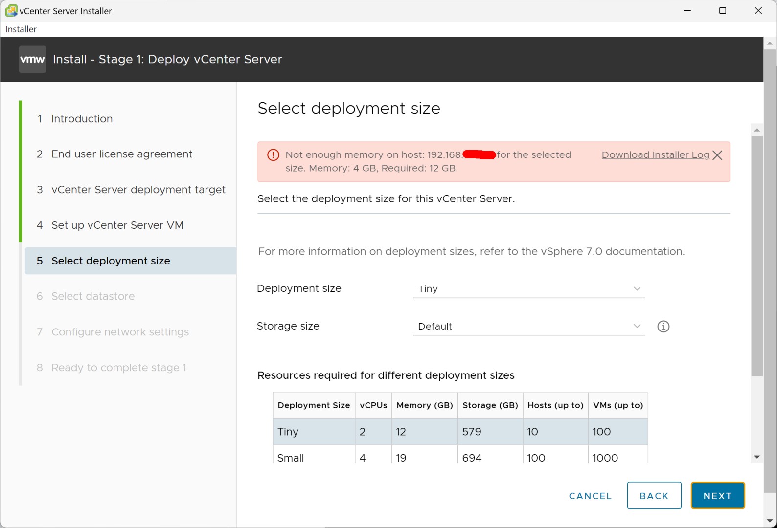Open the Download Installer Log link
The width and height of the screenshot is (777, 528).
pos(656,155)
